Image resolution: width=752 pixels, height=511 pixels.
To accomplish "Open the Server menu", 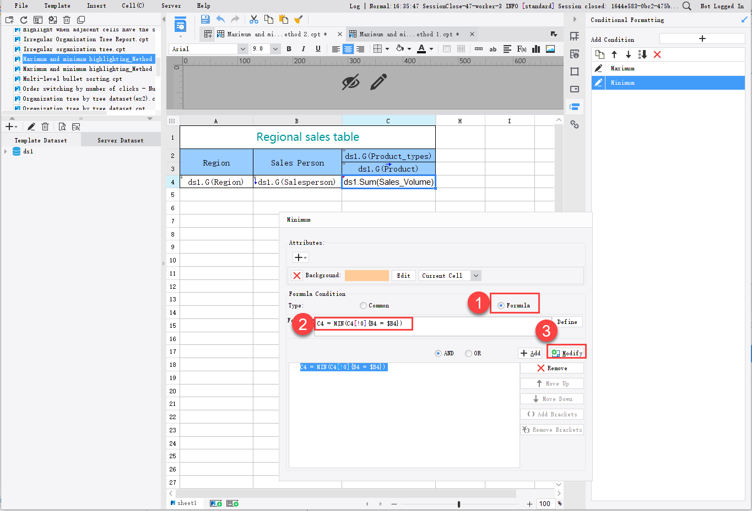I will coord(171,6).
